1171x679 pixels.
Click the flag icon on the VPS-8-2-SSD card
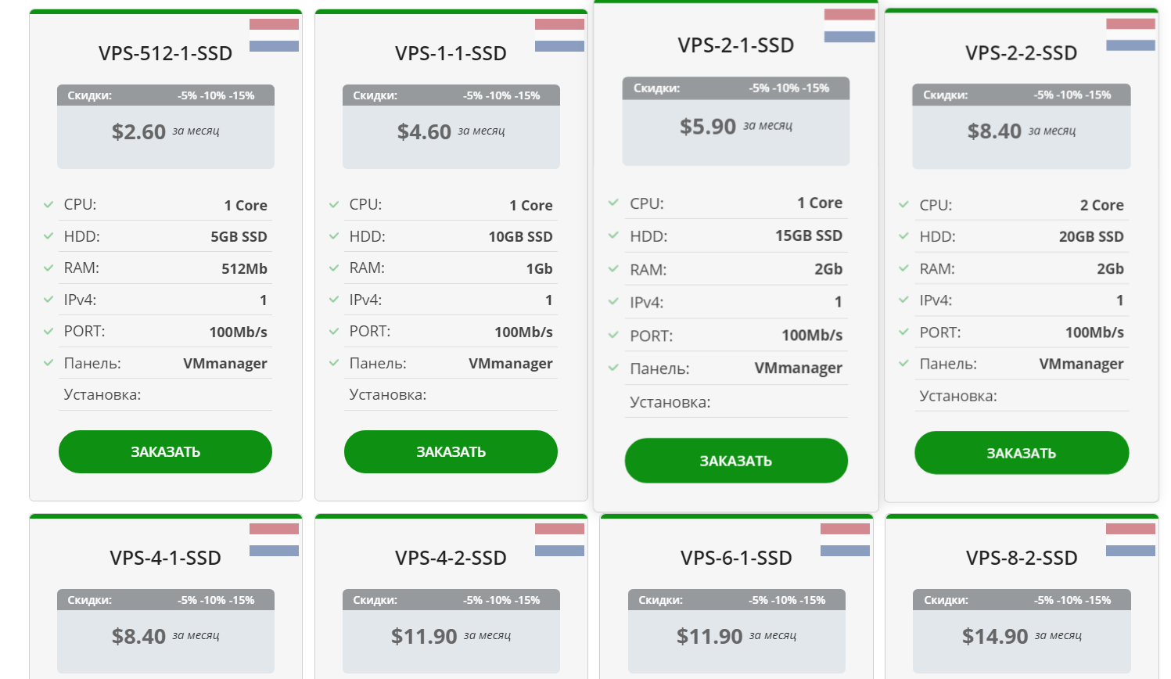pos(1130,540)
